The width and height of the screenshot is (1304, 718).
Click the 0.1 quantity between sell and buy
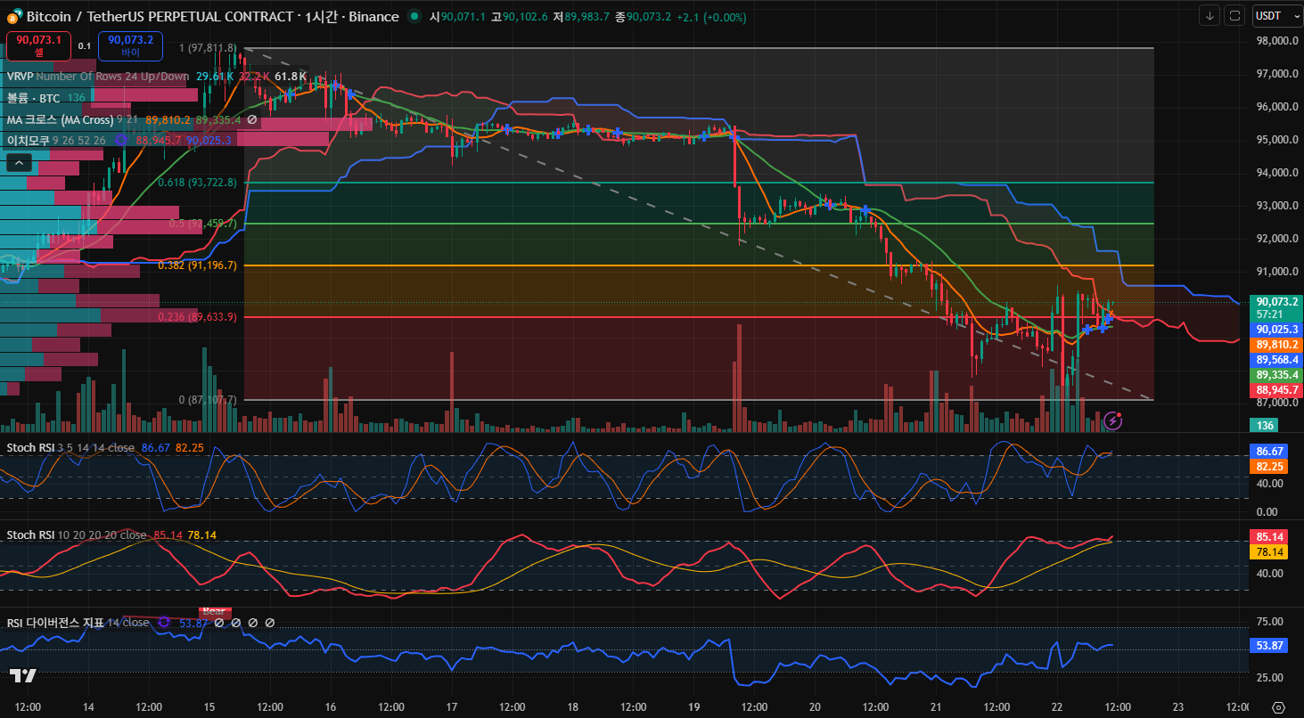[x=84, y=45]
